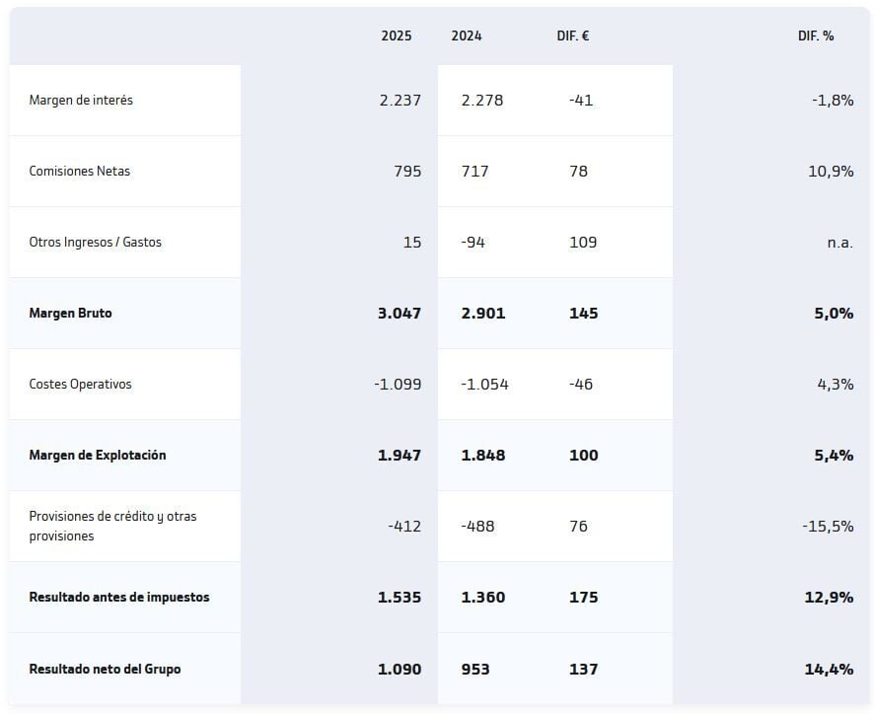Select the 3.047 Margen Bruto 2025 value
874x714 pixels.
point(399,313)
